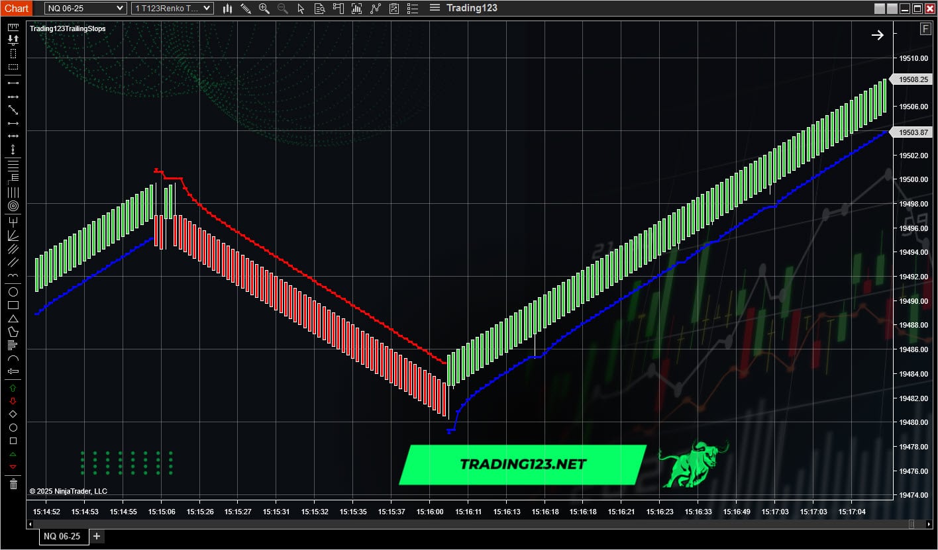Screen dimensions: 938x550
Task: Open the red Chart menu
Action: click(x=15, y=8)
